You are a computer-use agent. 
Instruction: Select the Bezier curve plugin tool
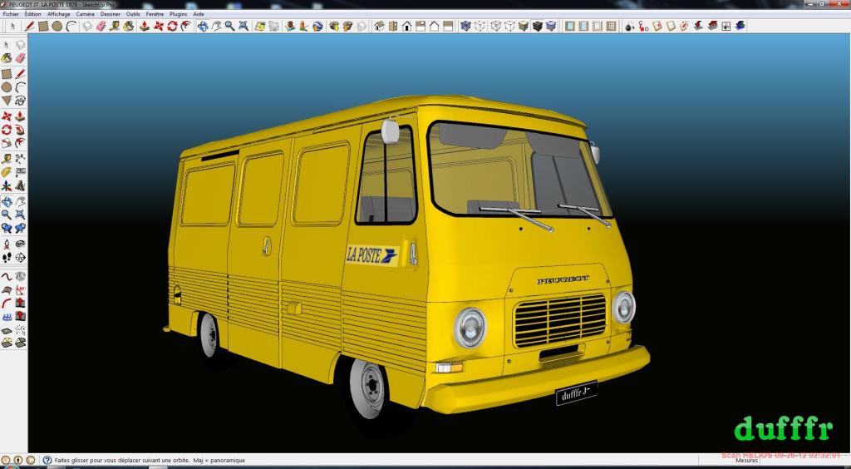7,276
